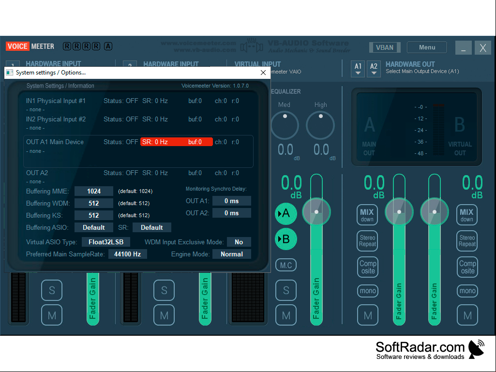Viewport: 496px width, 372px height.
Task: Change Virtual ASIO Type Float32LSB
Action: tap(106, 242)
